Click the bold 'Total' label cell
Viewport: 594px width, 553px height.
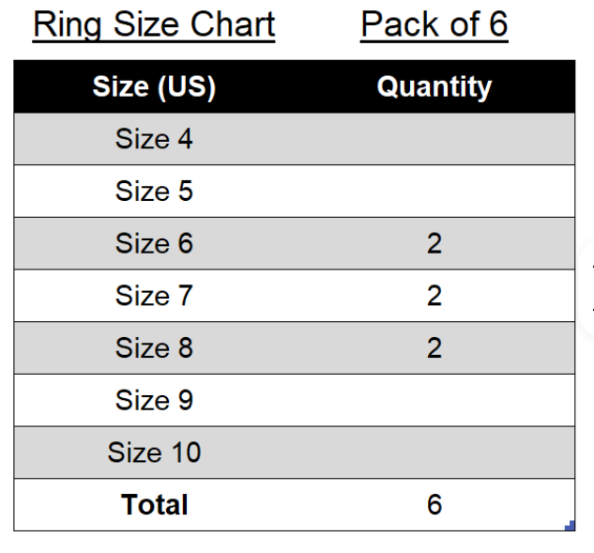click(154, 505)
